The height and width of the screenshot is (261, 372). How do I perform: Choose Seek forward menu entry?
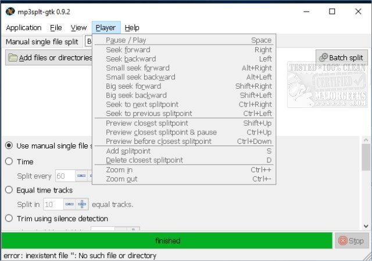pyautogui.click(x=184, y=50)
